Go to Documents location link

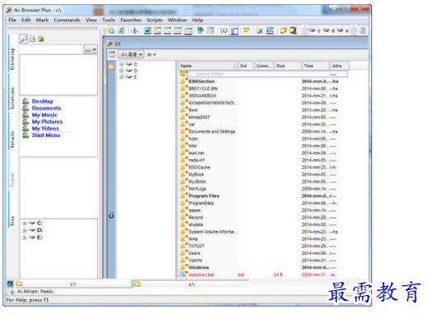tap(46, 108)
